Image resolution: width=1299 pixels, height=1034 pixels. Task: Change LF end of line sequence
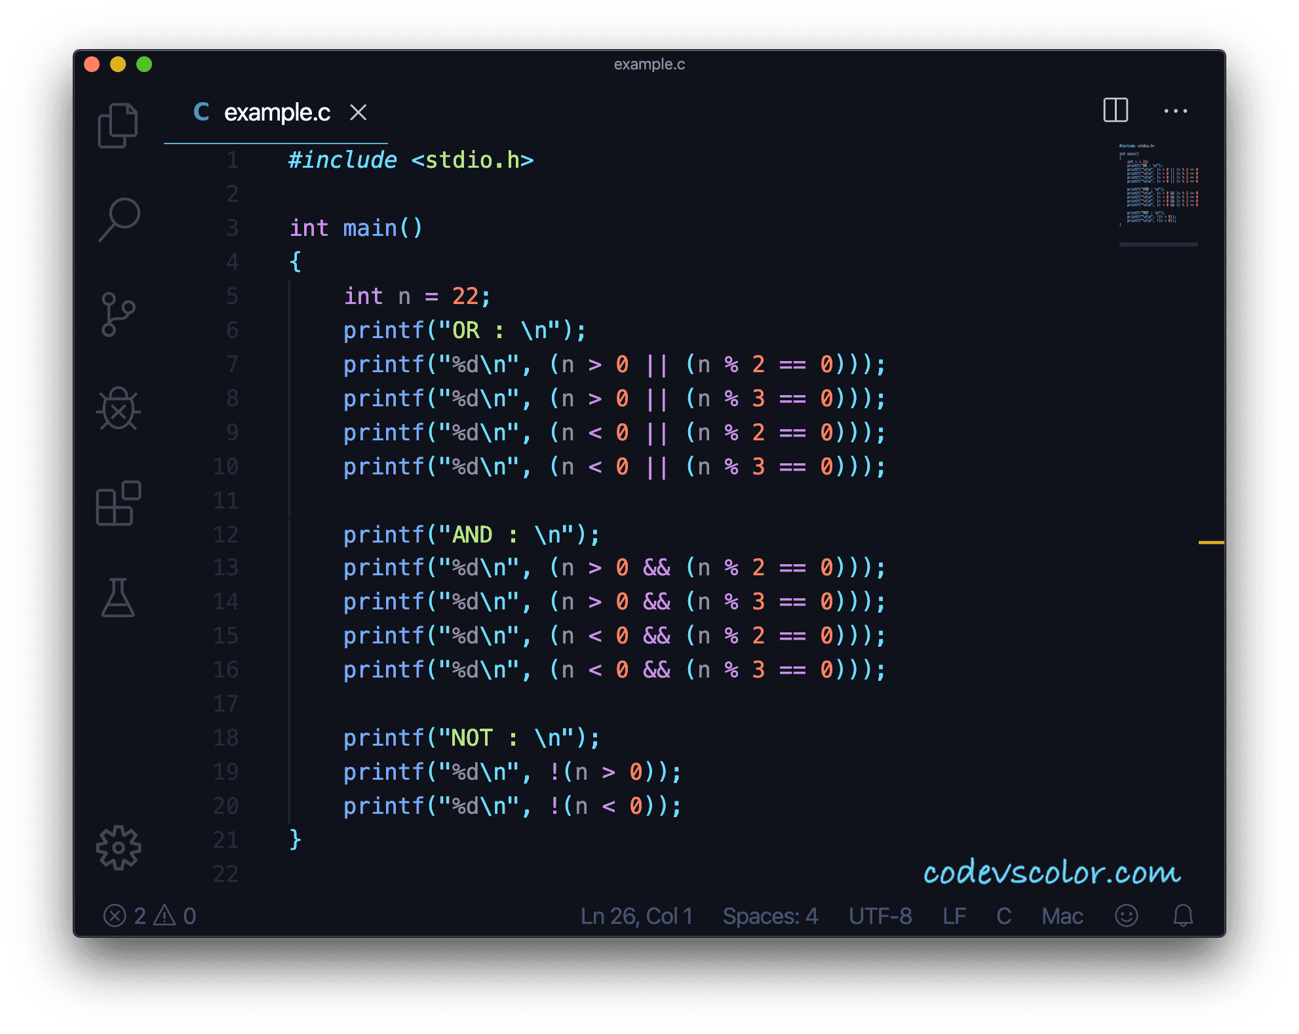(954, 915)
